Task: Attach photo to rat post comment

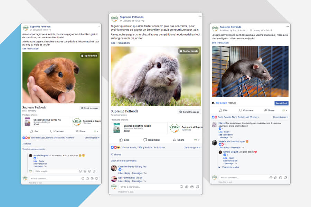Action: coord(276,178)
